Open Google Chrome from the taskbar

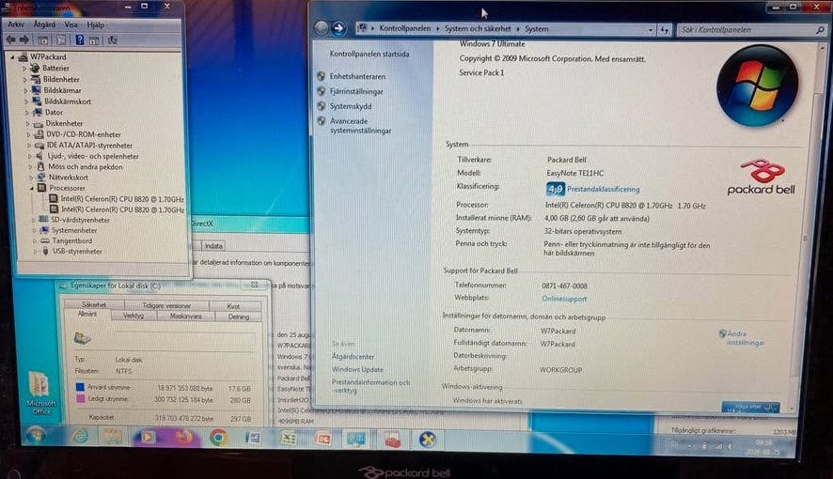click(218, 438)
